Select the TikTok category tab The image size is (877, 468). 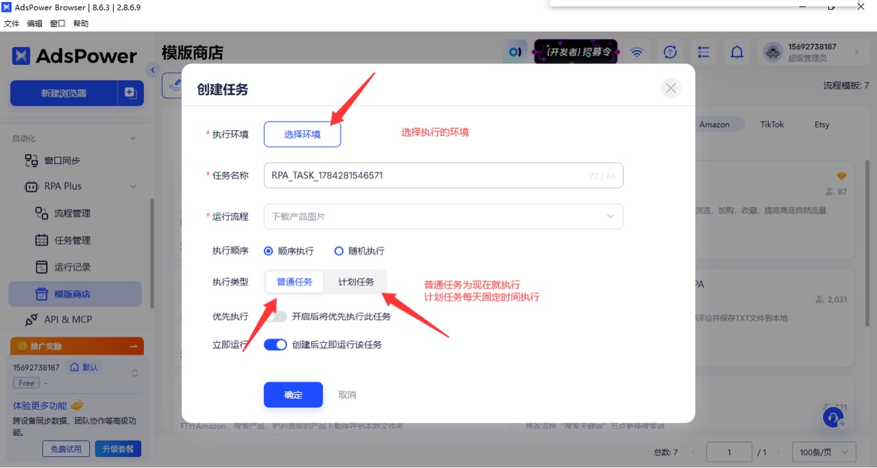pos(772,124)
